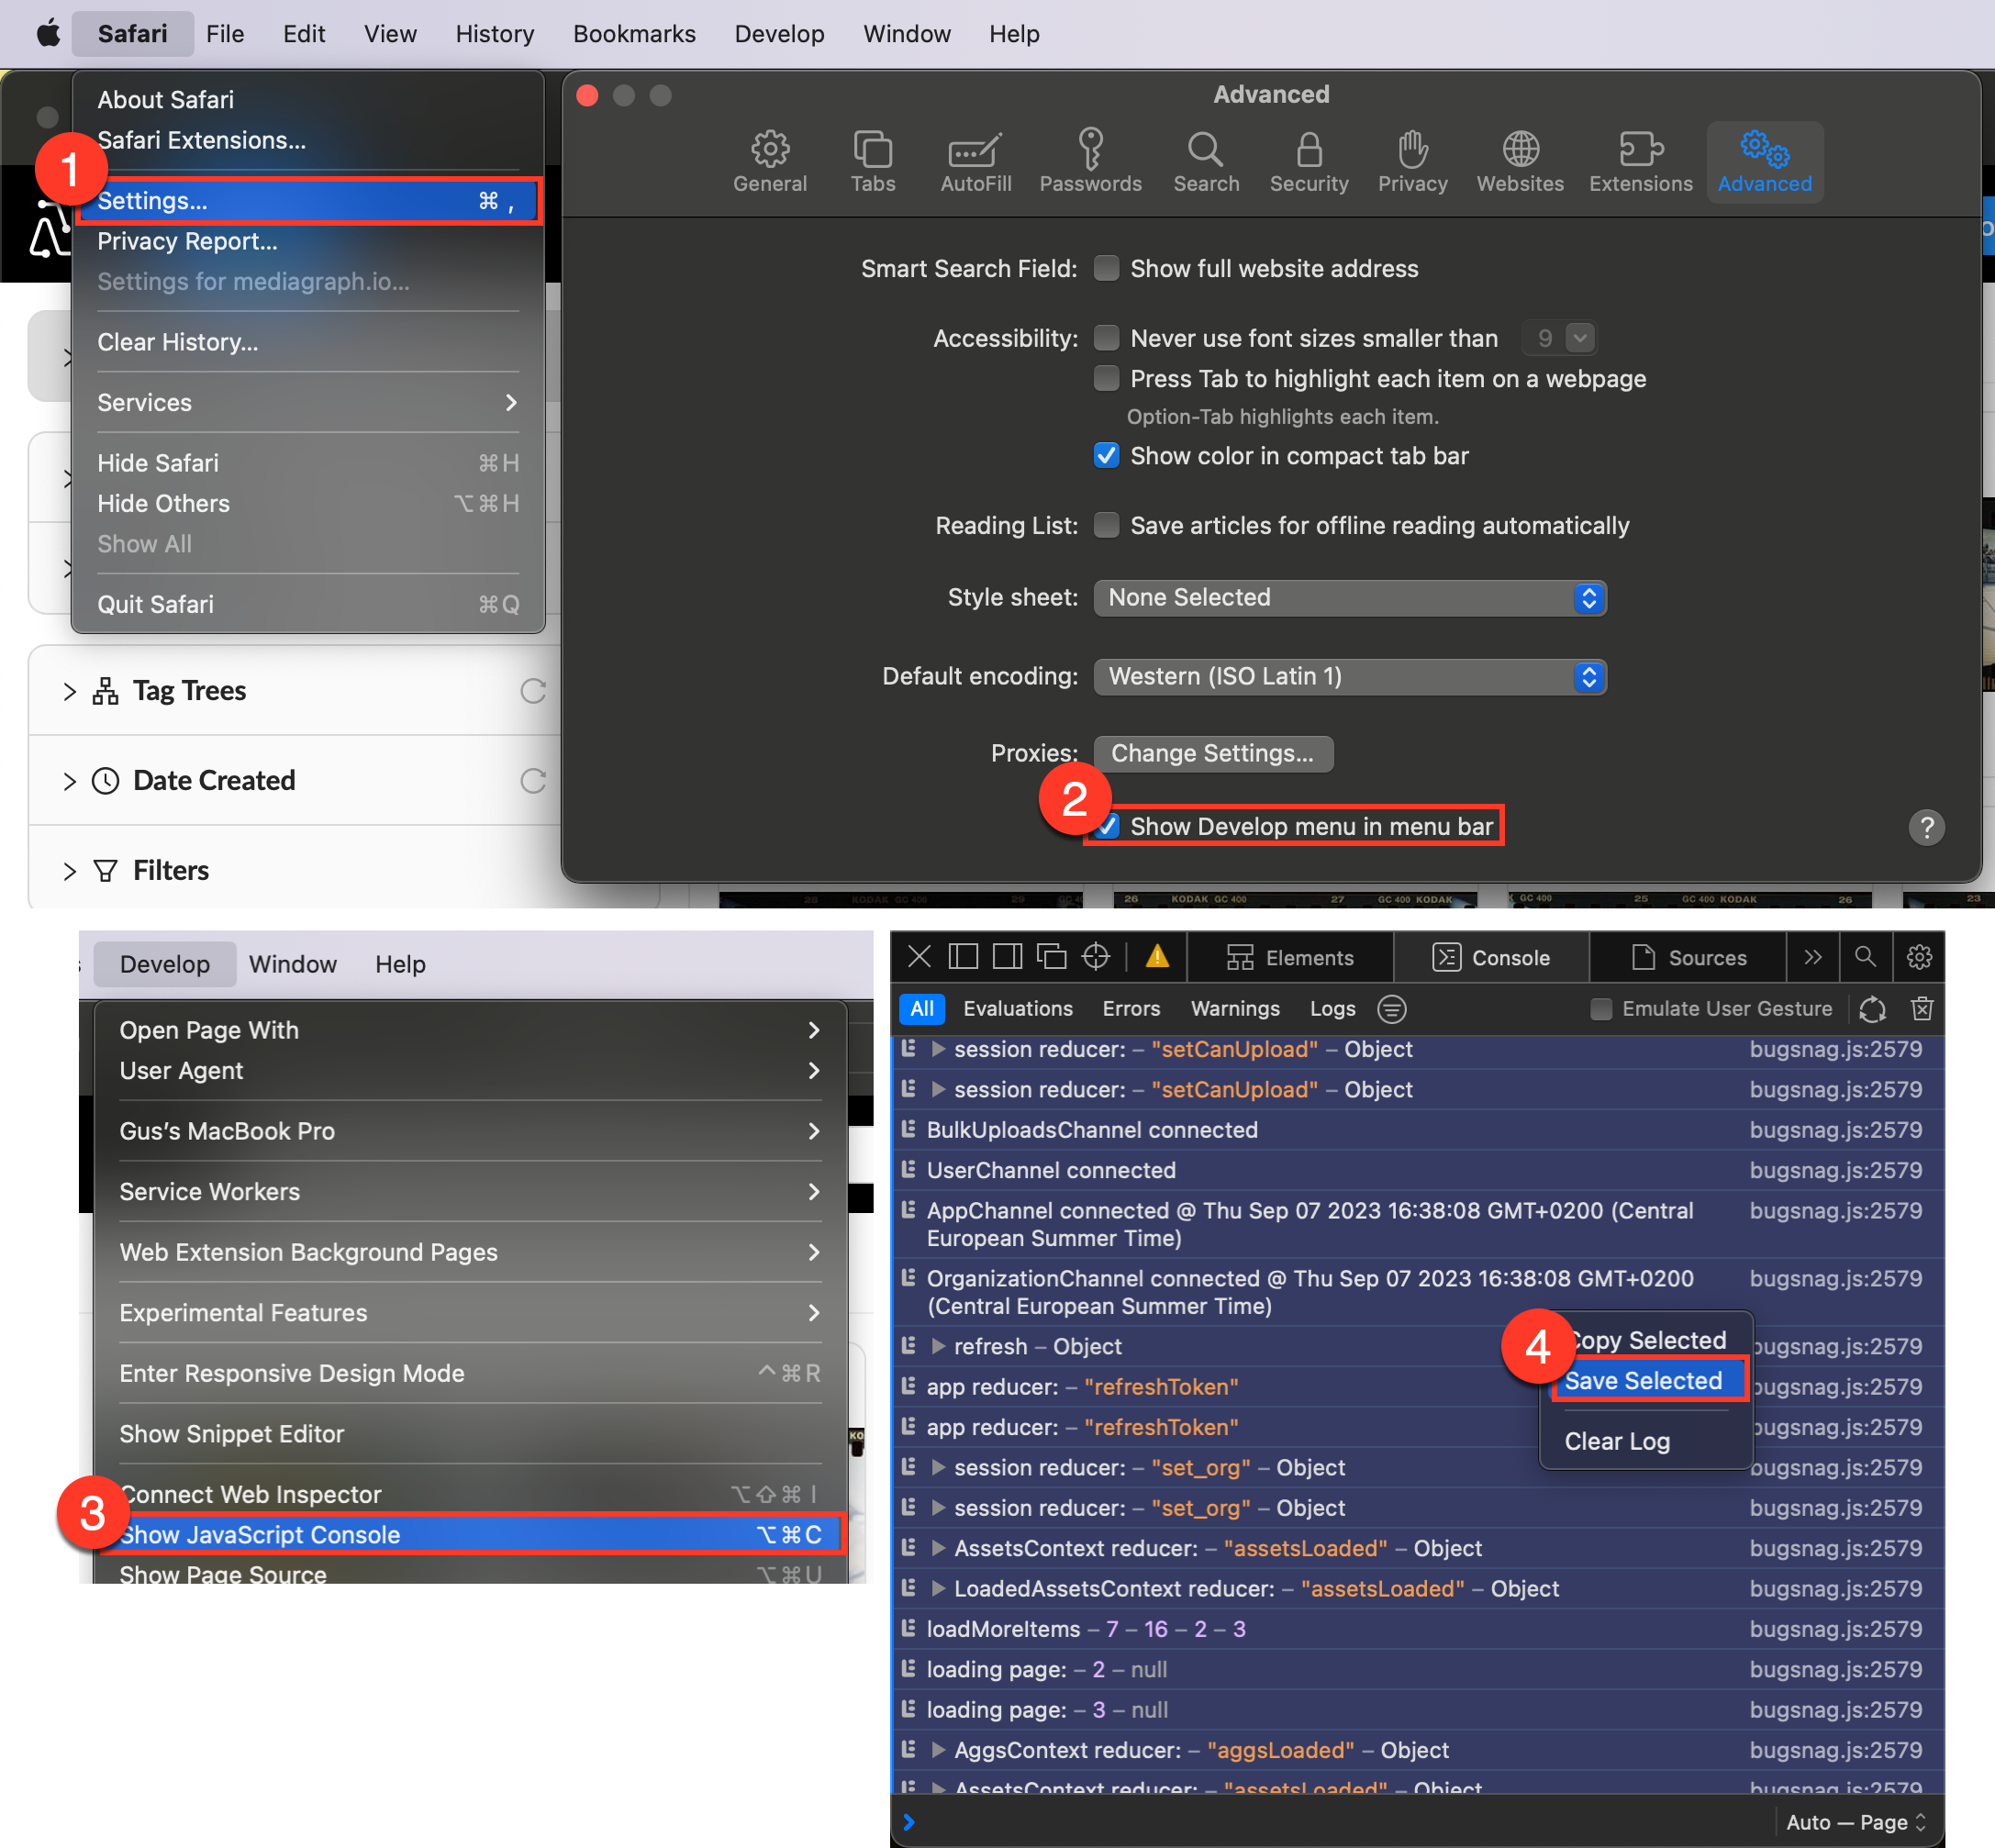This screenshot has height=1848, width=1995.
Task: Enable Show full website address checkbox
Action: pyautogui.click(x=1106, y=269)
